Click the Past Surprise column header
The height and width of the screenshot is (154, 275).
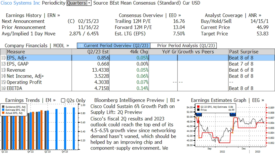point(252,52)
